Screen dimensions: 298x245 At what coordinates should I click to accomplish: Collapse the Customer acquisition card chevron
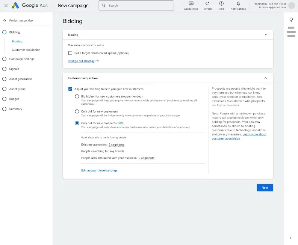point(266,78)
